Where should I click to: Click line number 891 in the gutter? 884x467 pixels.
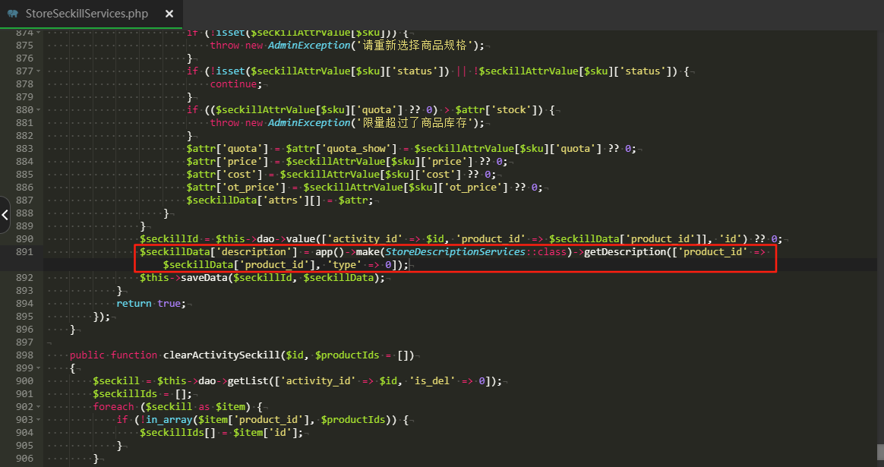point(24,252)
